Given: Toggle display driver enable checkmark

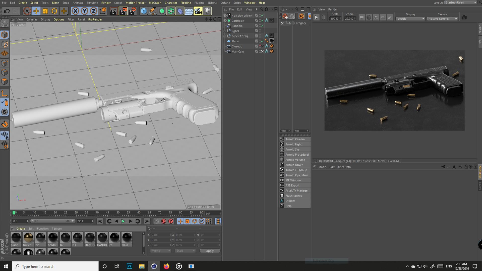Looking at the screenshot, I should tap(262, 15).
